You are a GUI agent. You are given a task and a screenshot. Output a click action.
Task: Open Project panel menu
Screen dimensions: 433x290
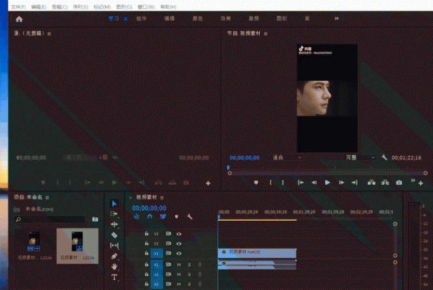(x=47, y=197)
